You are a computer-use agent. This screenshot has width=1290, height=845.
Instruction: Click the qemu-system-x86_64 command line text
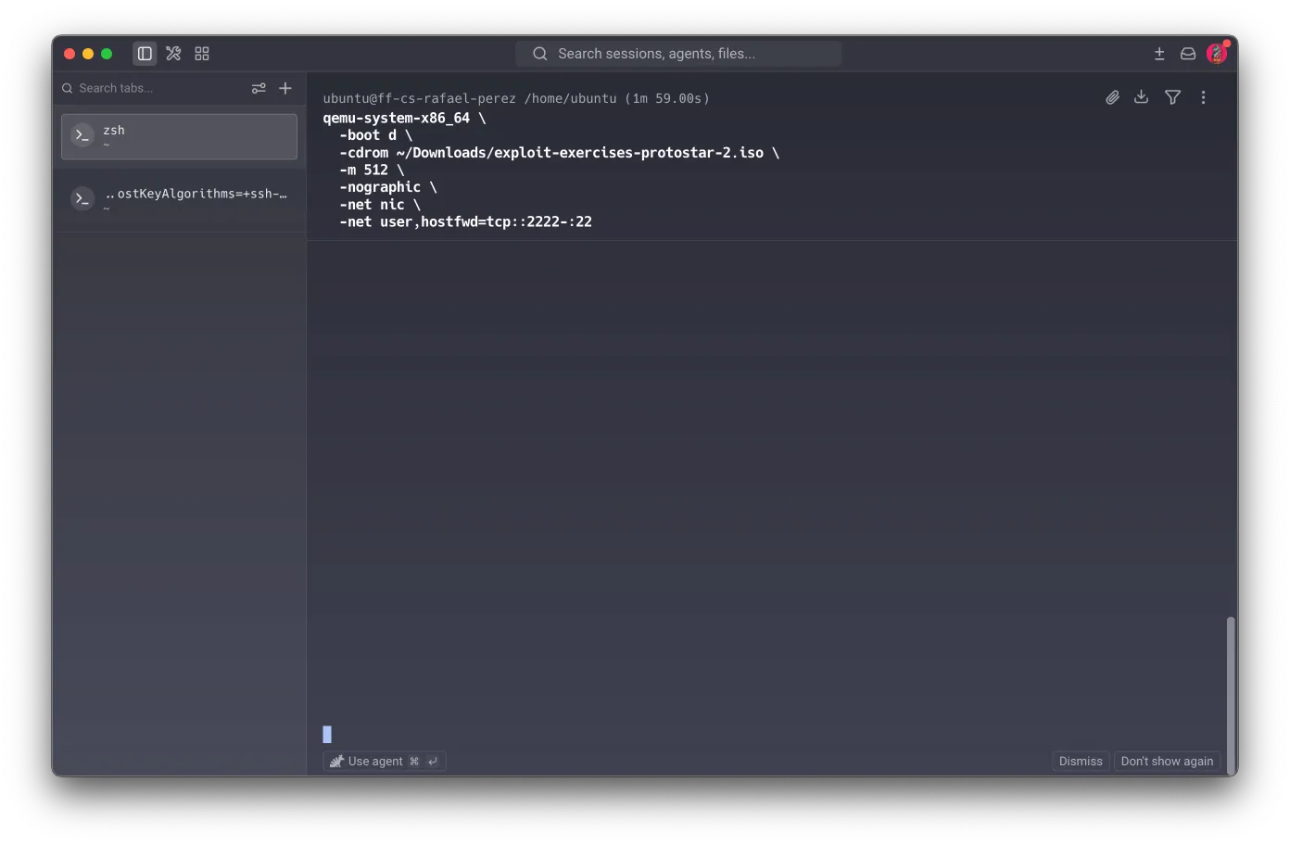404,118
